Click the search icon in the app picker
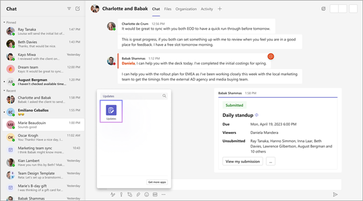Viewport: 363px width, 201px height. coord(164,96)
